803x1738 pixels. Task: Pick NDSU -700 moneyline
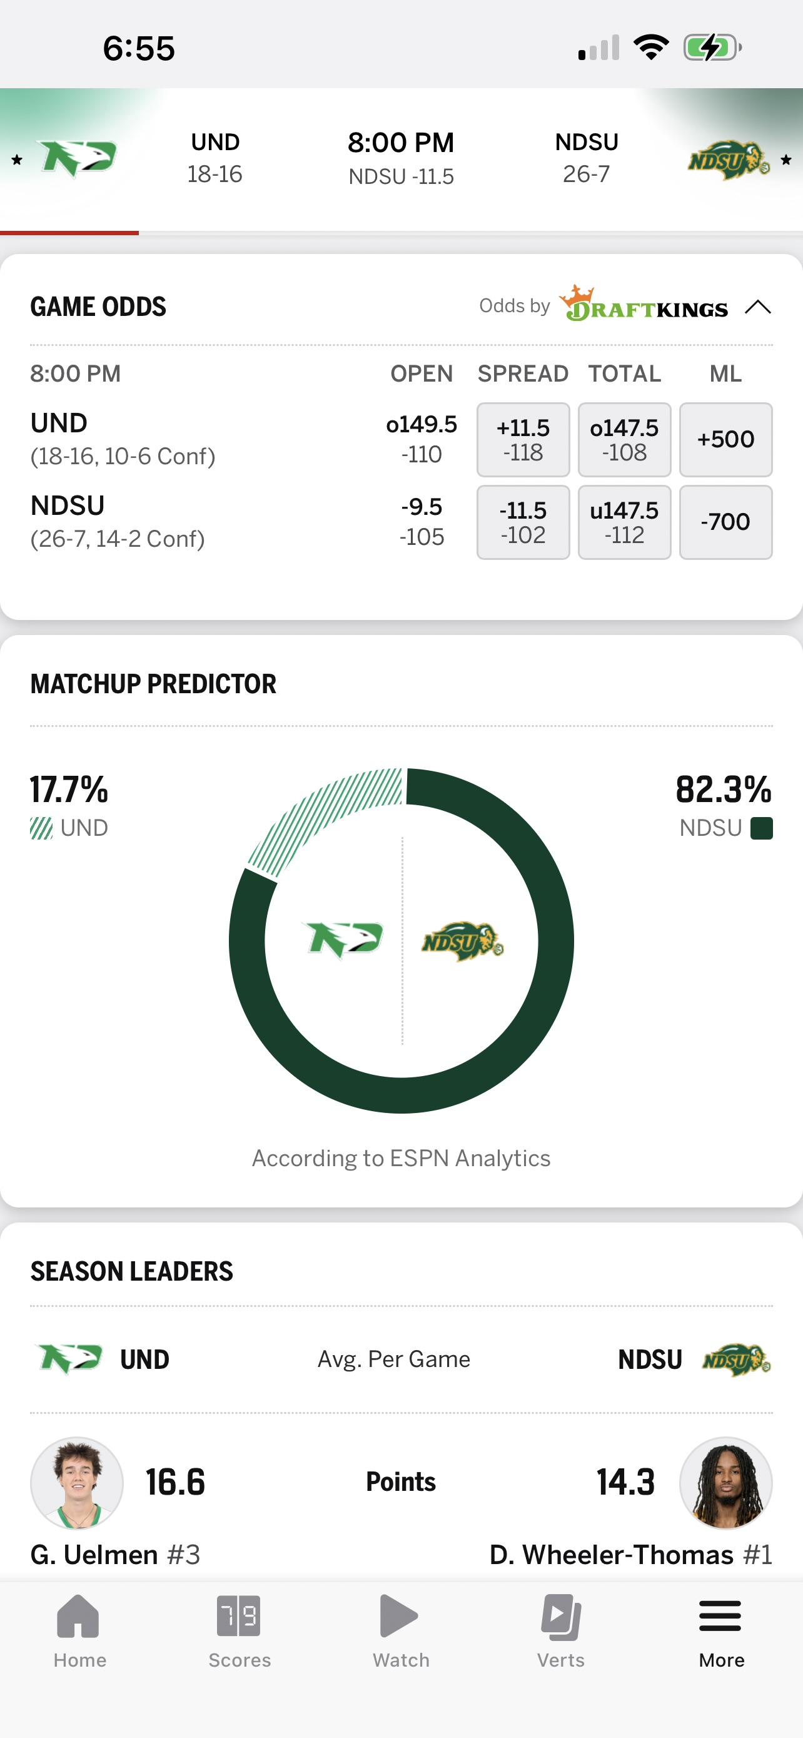pos(725,522)
